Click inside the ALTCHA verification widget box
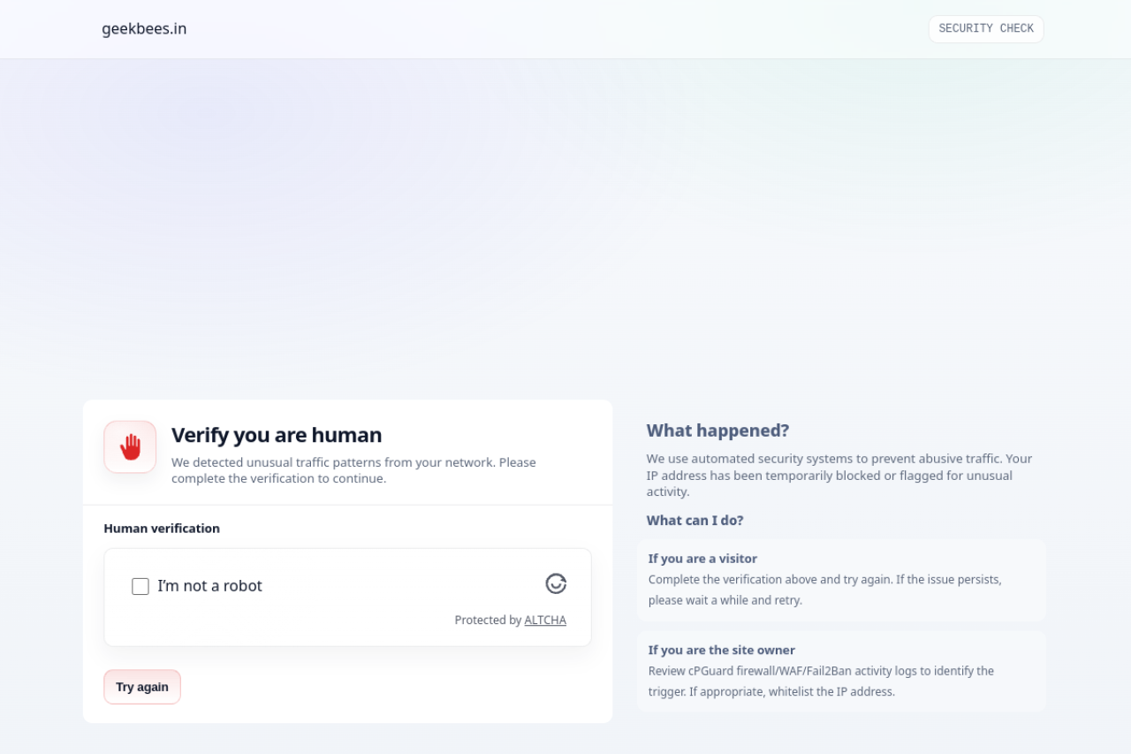Screen dimensions: 1131x754 pos(347,598)
